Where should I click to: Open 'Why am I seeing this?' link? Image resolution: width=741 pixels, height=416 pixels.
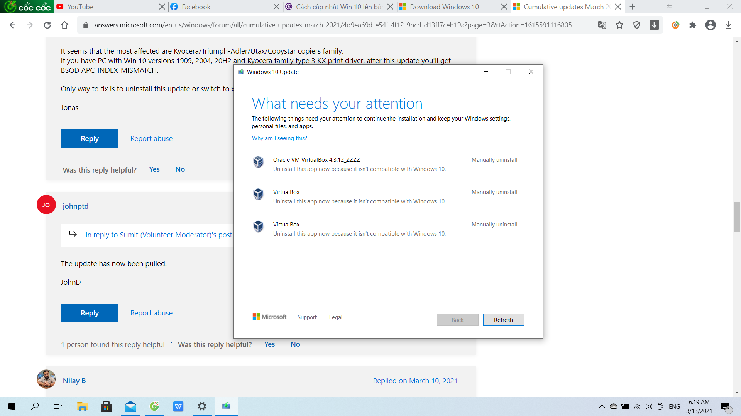point(279,138)
